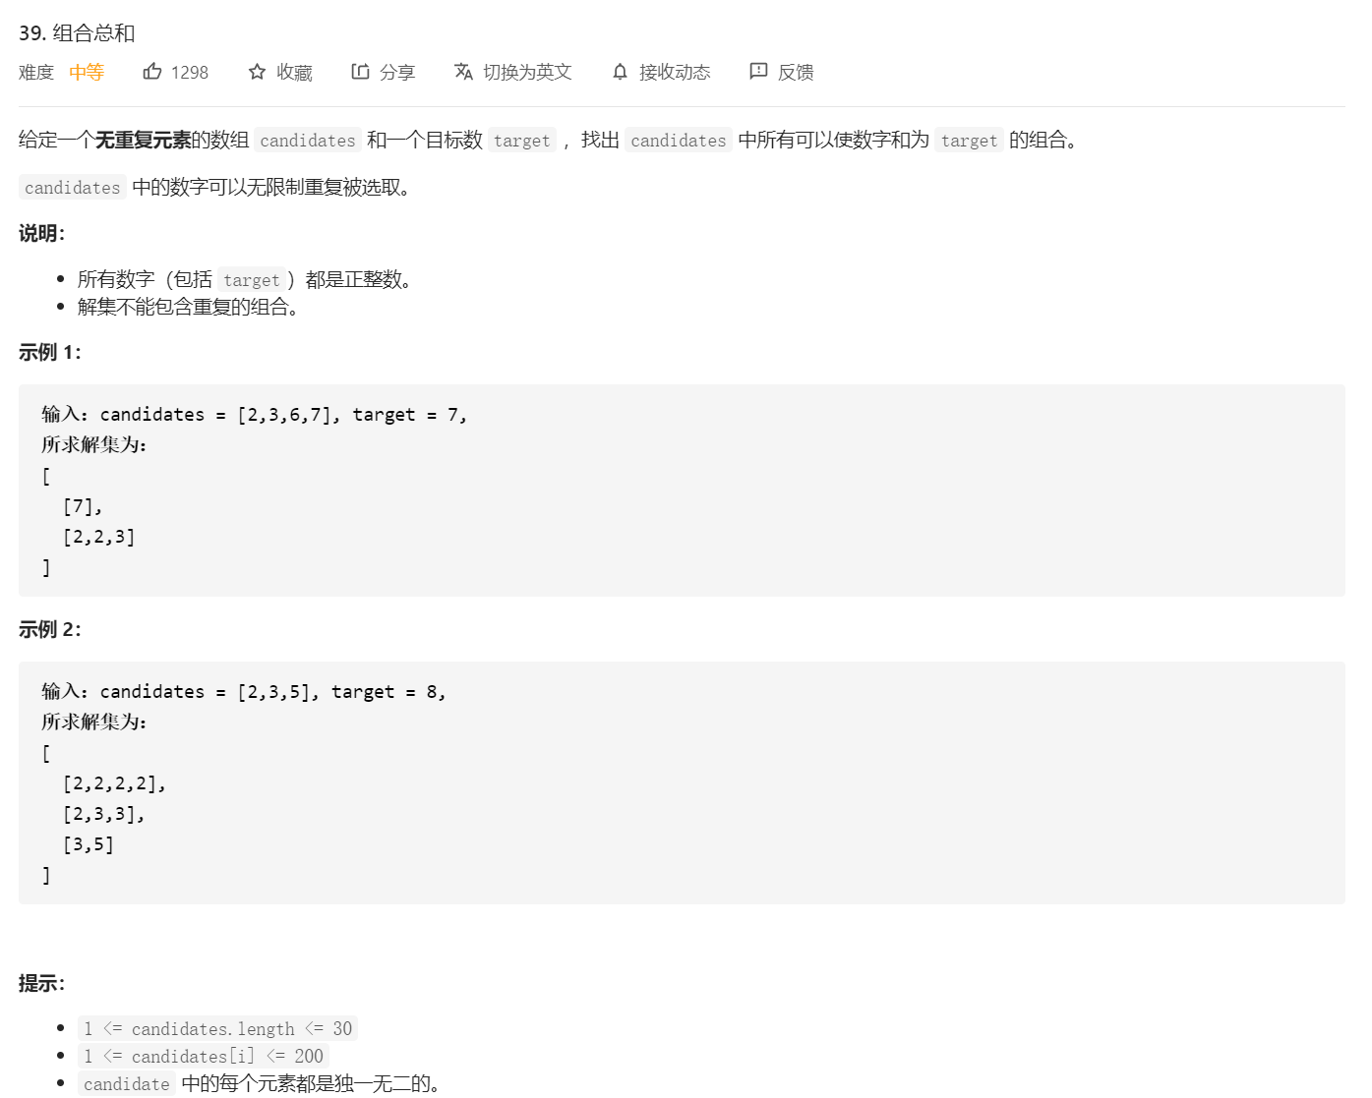Click the [7], result line
Viewport: 1372px width, 1098px height.
(x=83, y=506)
